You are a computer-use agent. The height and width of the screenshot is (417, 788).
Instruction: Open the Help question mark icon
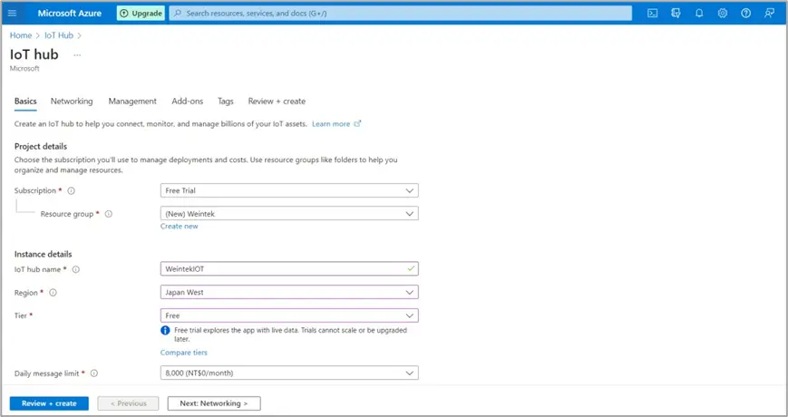pos(745,13)
